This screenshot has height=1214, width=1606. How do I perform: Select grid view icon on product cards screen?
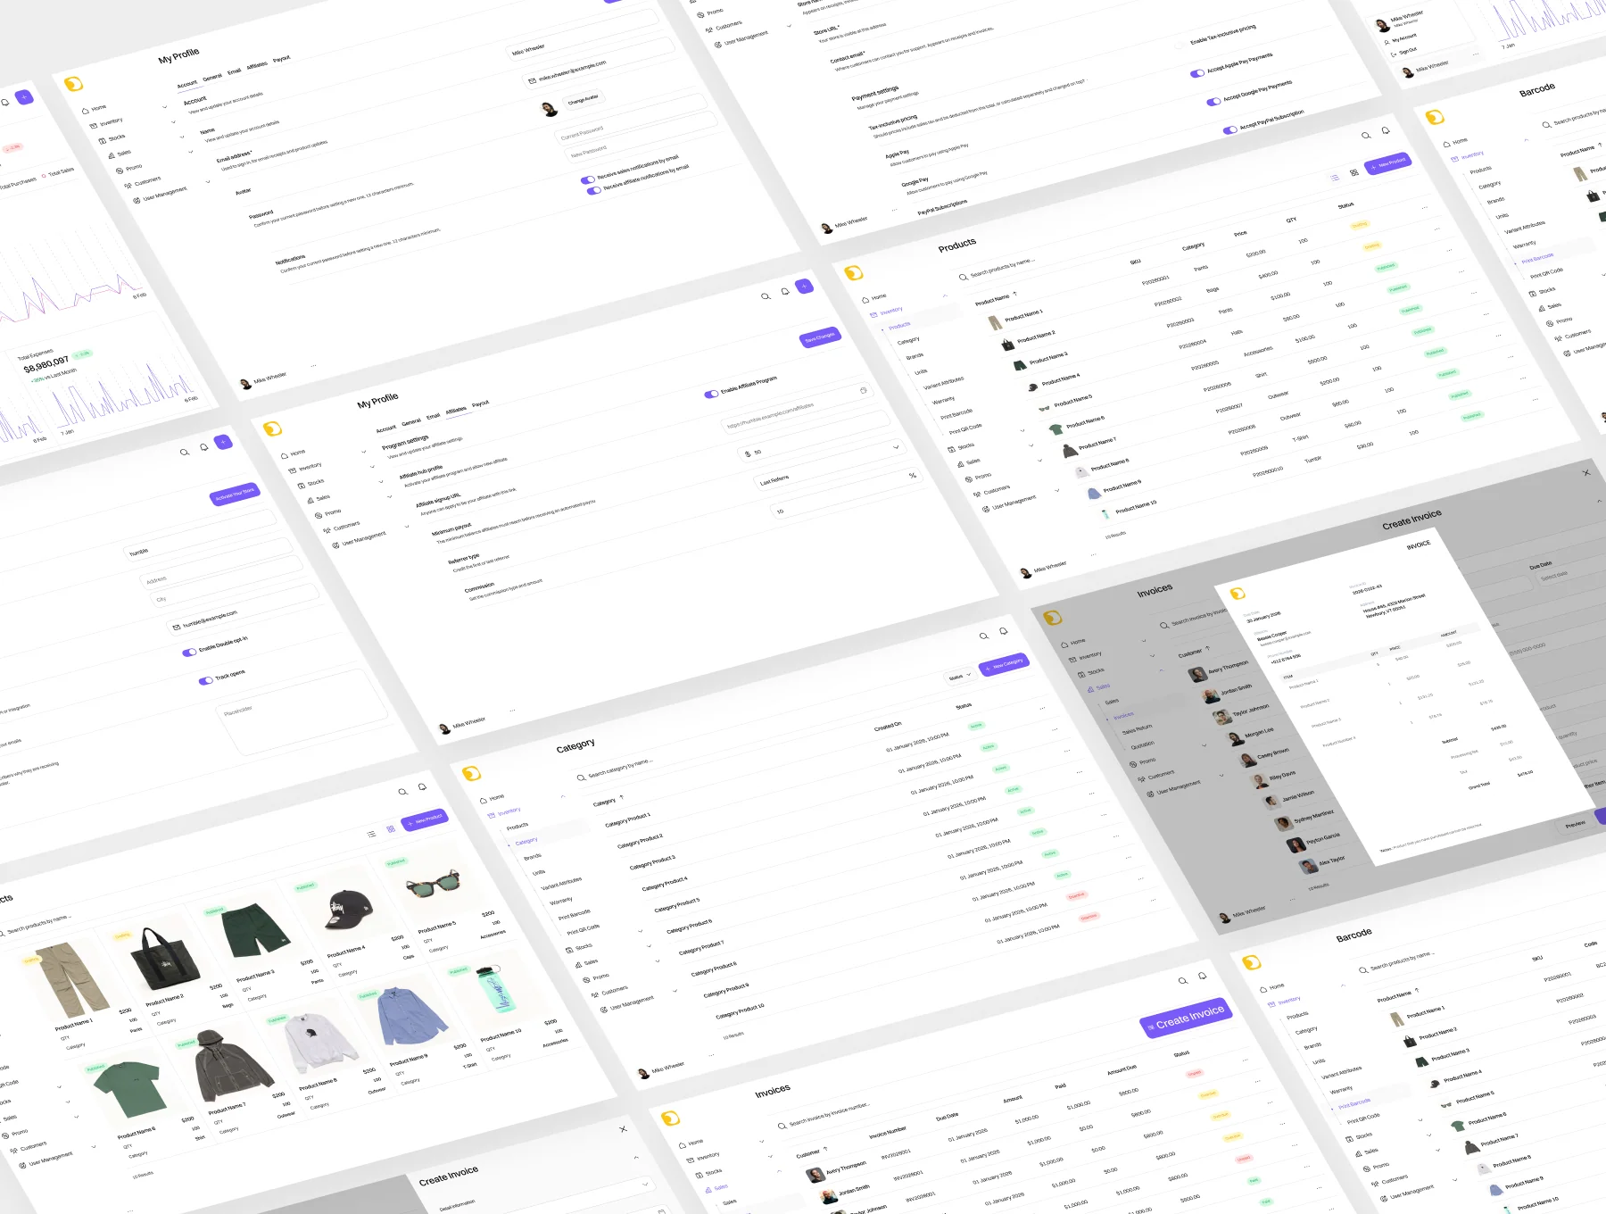391,829
